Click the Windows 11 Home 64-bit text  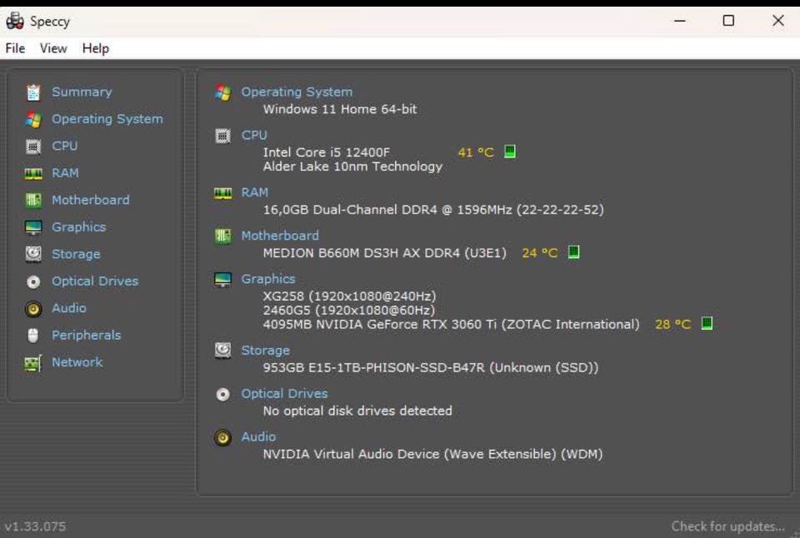point(340,109)
